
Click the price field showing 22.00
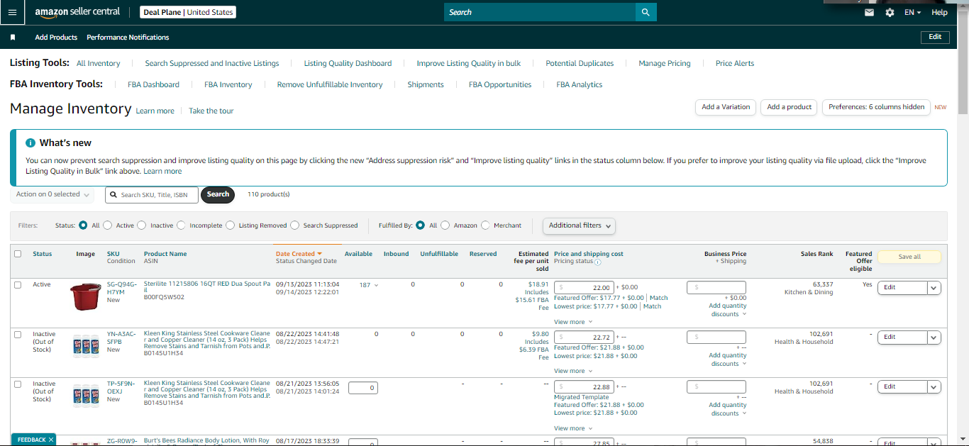click(x=584, y=288)
